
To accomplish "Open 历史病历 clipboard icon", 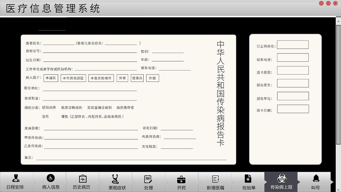I will coord(83,178).
